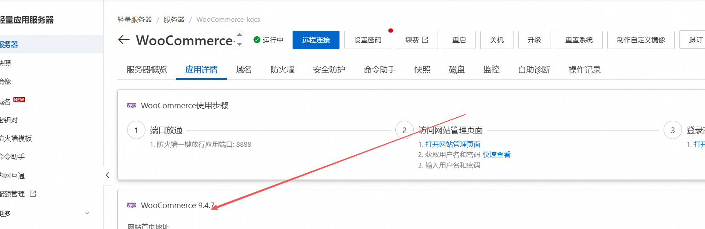Click the Woo logo beside WooCommerce 9.4.7

(x=132, y=205)
